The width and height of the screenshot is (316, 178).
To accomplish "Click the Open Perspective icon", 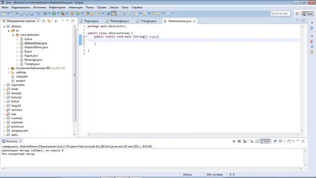I will (297, 14).
